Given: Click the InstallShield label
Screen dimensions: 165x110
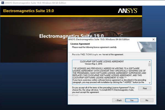Looking at the screenshot, I should (x=73, y=95).
